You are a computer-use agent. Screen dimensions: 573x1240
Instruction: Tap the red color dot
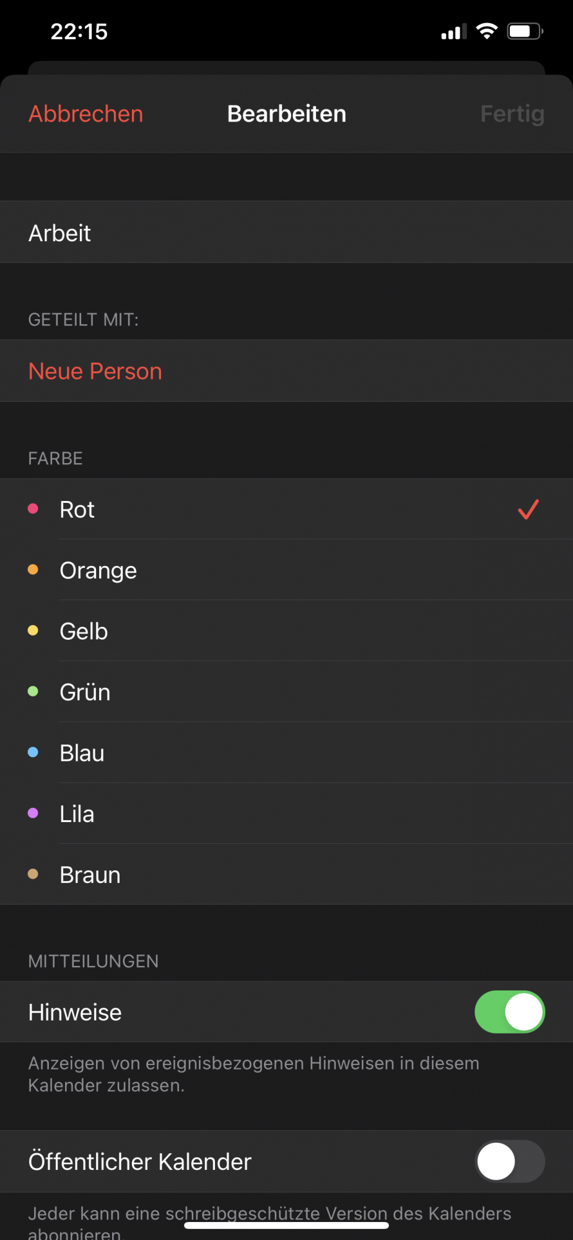tap(33, 509)
